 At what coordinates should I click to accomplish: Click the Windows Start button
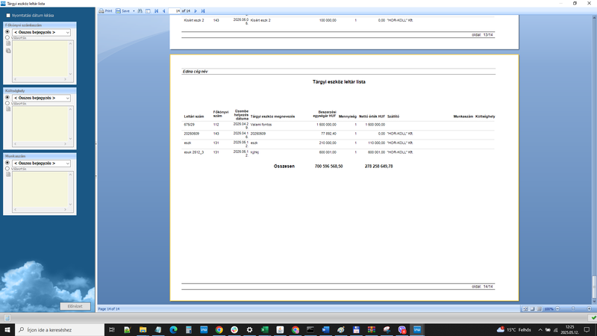coord(7,330)
